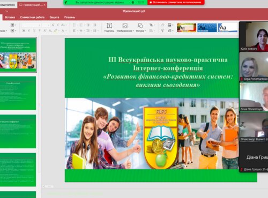The height and width of the screenshot is (198, 268).
Task: Click the increase indent icon
Action: click(95, 25)
